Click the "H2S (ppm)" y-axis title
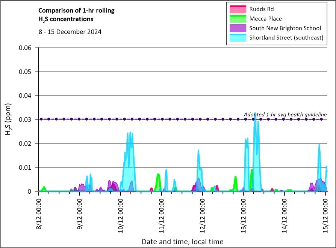The height and width of the screenshot is (248, 336). pos(8,120)
